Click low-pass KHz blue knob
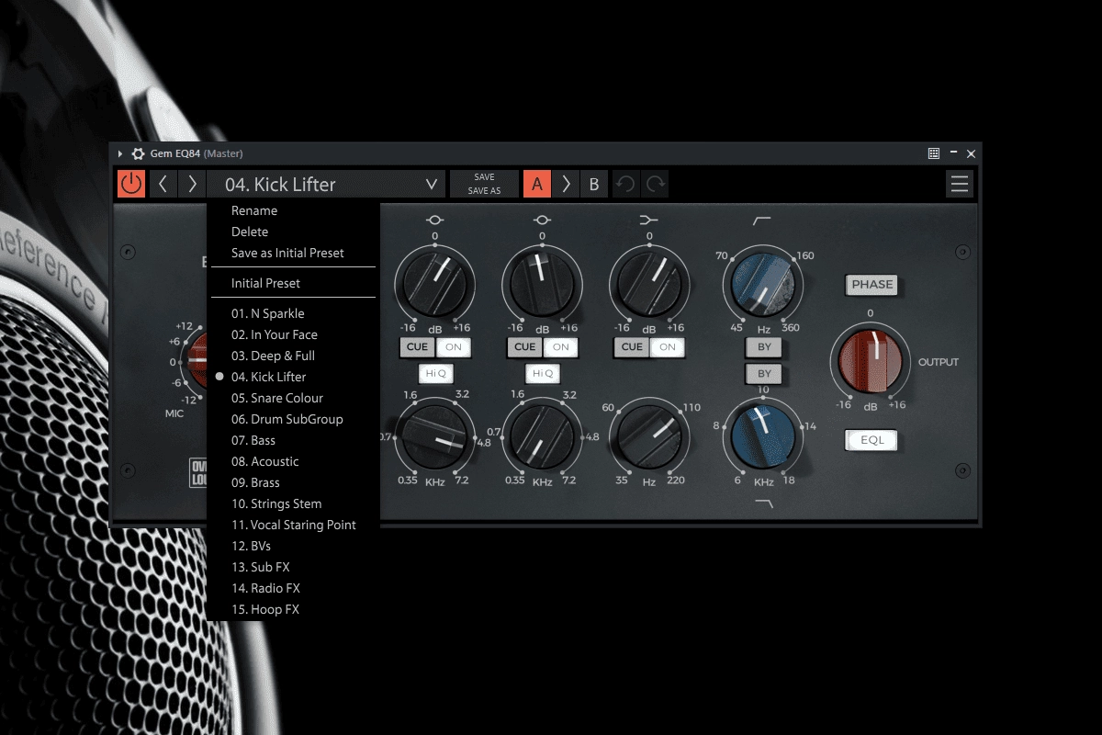This screenshot has width=1102, height=735. pos(762,437)
